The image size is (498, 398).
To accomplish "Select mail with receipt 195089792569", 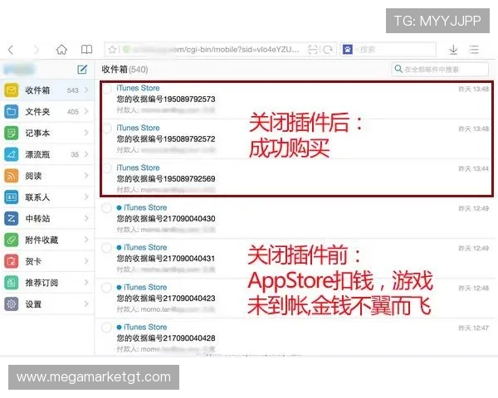I will click(x=107, y=168).
